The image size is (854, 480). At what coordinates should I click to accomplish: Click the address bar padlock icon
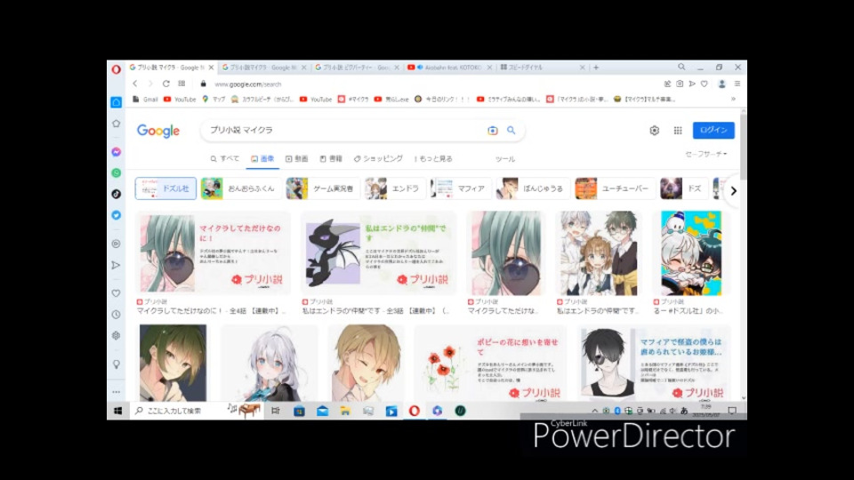[203, 84]
